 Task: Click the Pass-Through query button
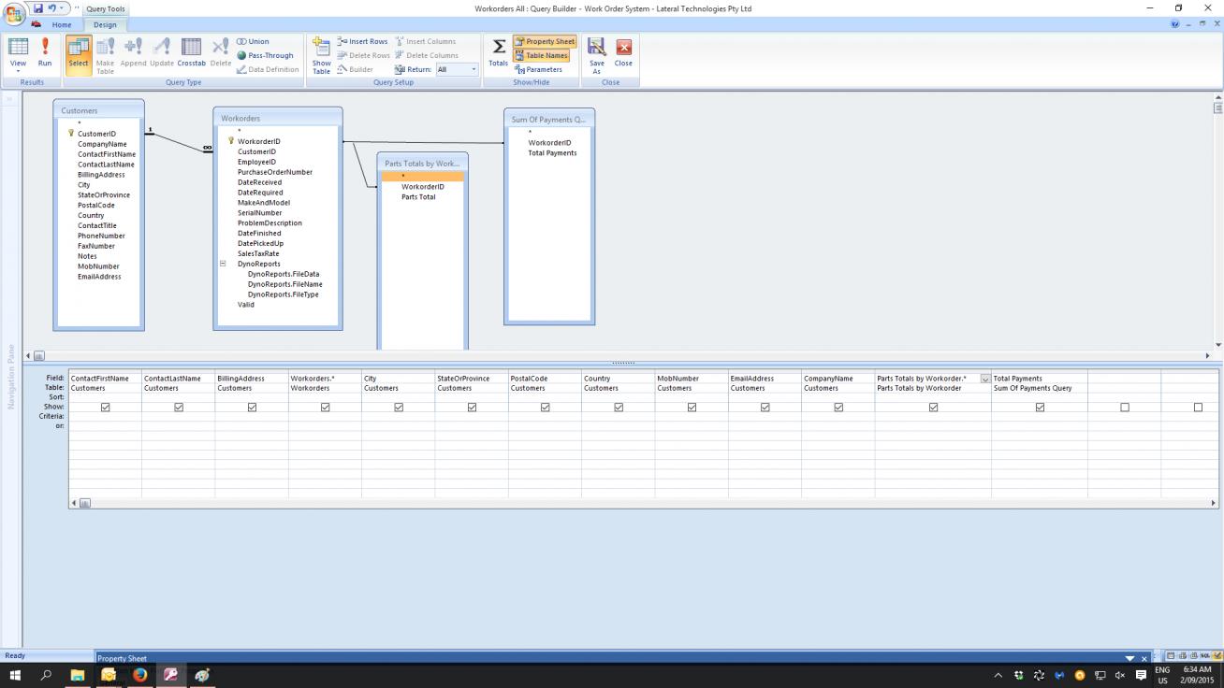(x=265, y=55)
